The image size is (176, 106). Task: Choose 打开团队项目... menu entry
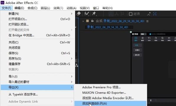[x=37, y=24]
